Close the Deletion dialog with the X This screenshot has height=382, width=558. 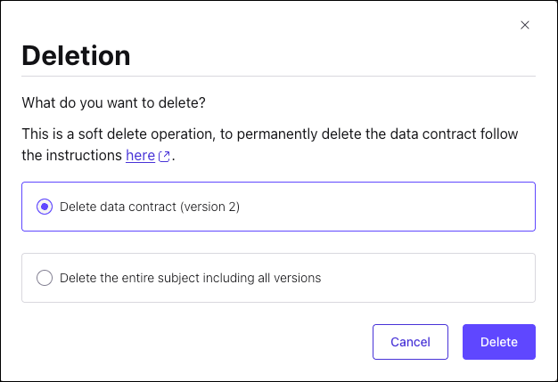point(525,25)
